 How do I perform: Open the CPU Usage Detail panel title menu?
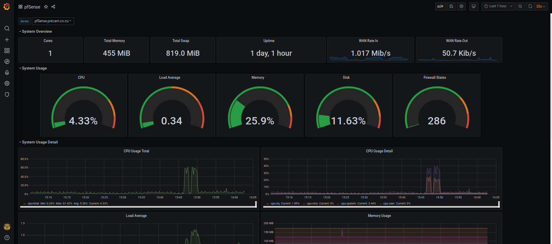coord(379,151)
